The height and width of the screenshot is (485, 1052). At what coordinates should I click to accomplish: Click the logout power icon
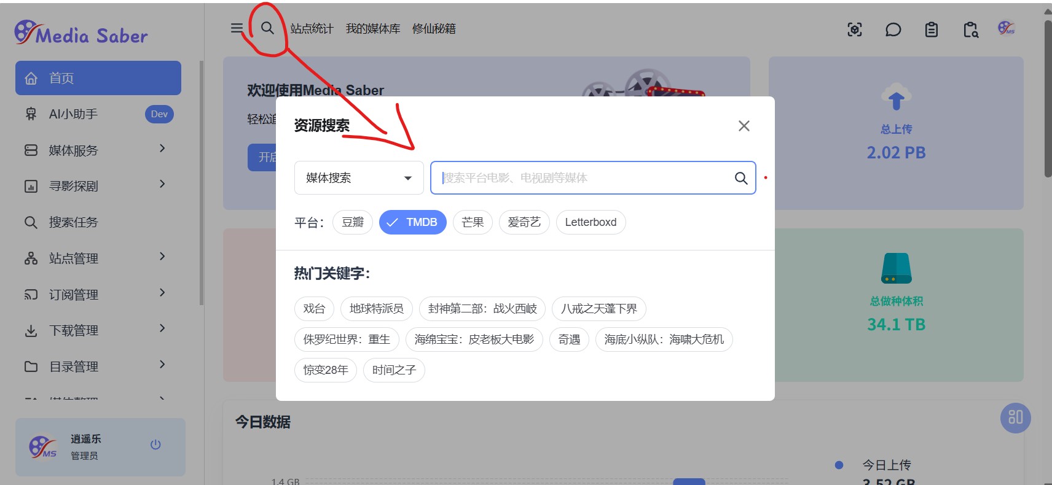[x=155, y=444]
